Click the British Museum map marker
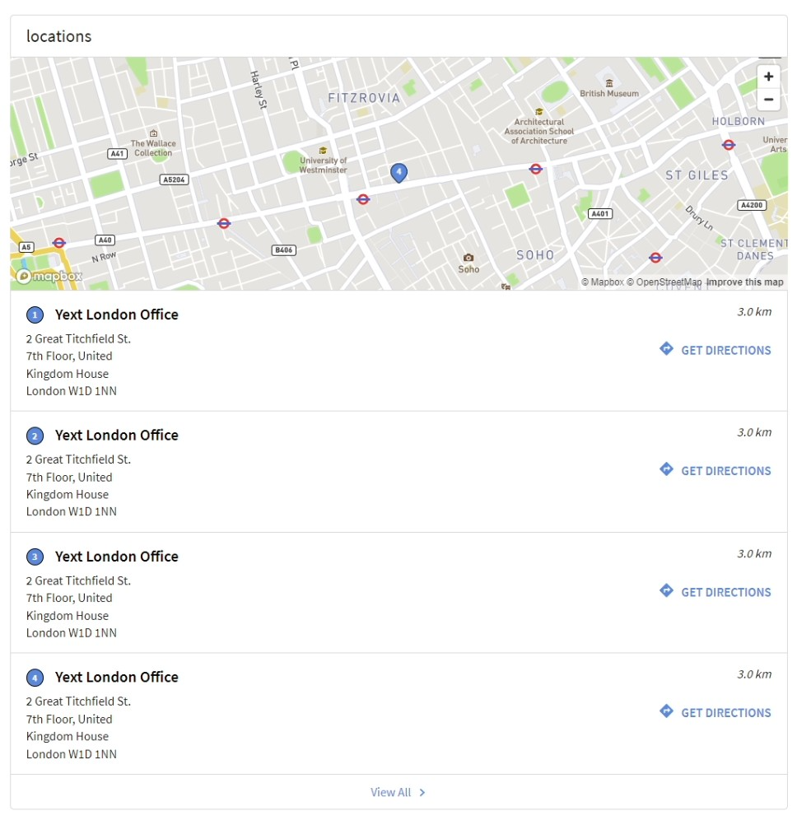Screen dimensions: 797x825 (609, 83)
